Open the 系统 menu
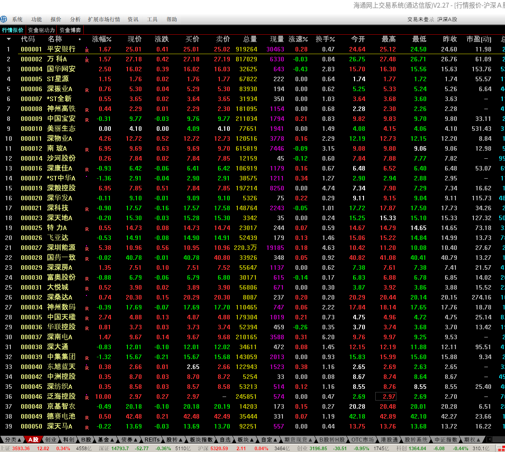The height and width of the screenshot is (452, 505). click(x=18, y=19)
